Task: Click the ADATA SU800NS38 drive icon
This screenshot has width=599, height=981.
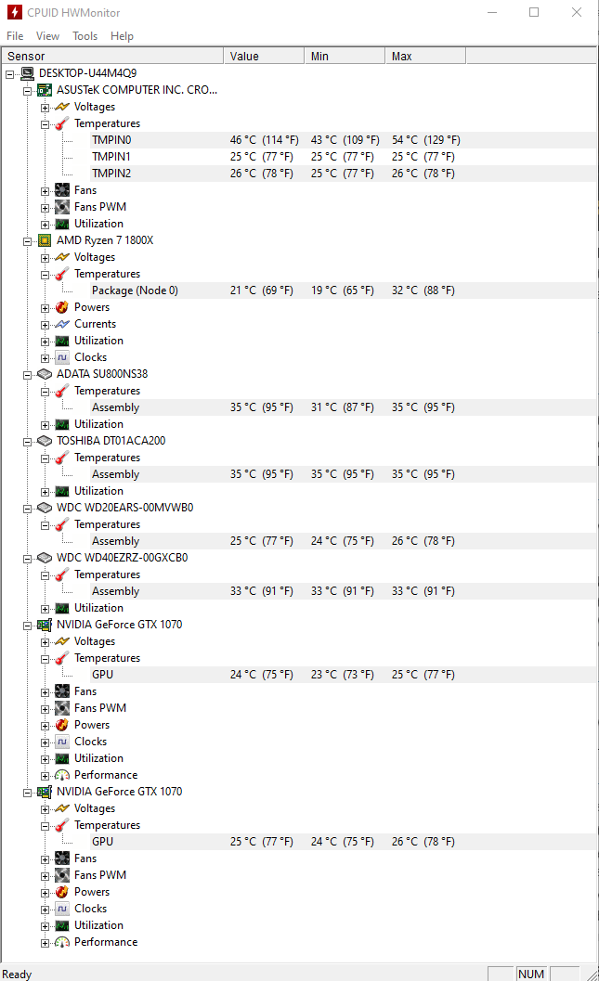Action: pos(45,374)
